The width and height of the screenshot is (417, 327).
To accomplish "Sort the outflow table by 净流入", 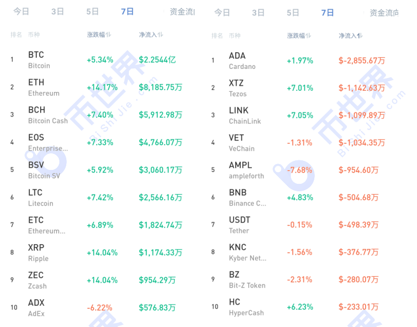I will tap(350, 36).
